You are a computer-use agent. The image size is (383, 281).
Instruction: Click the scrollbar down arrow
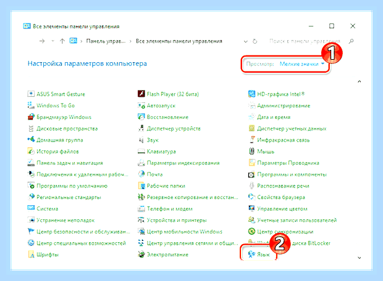point(360,258)
